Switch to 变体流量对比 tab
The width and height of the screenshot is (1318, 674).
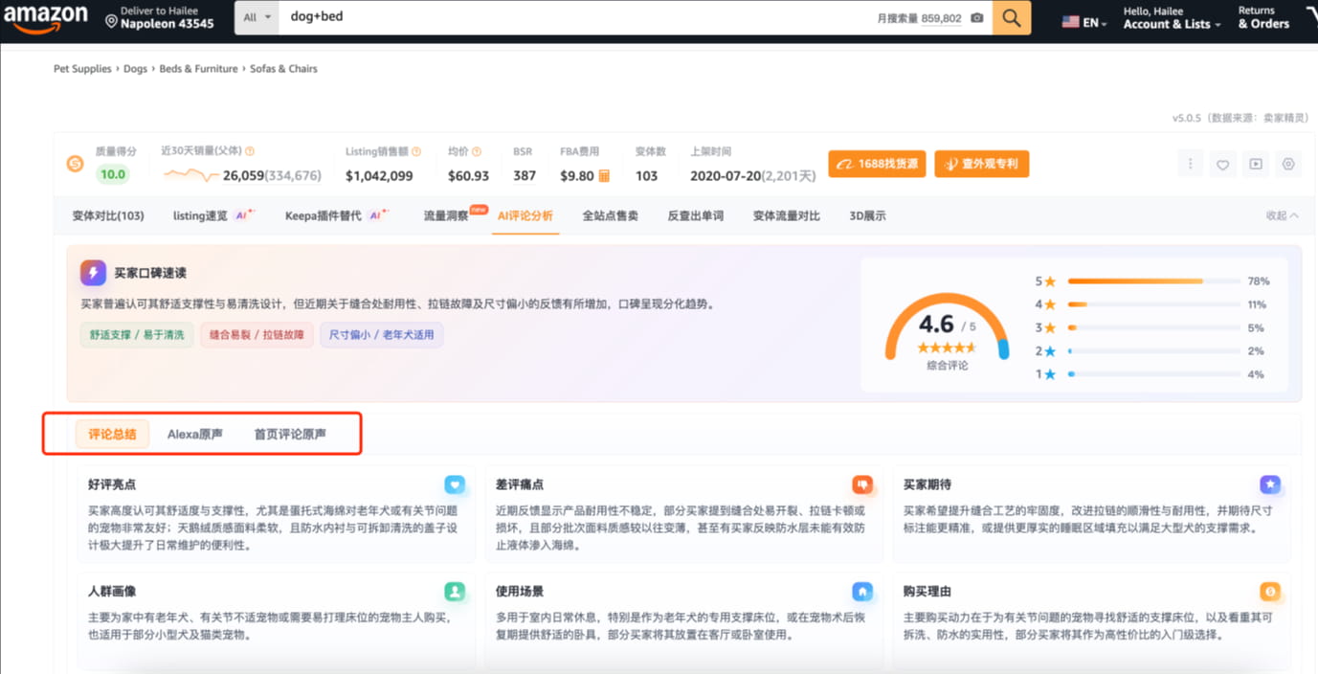(786, 215)
